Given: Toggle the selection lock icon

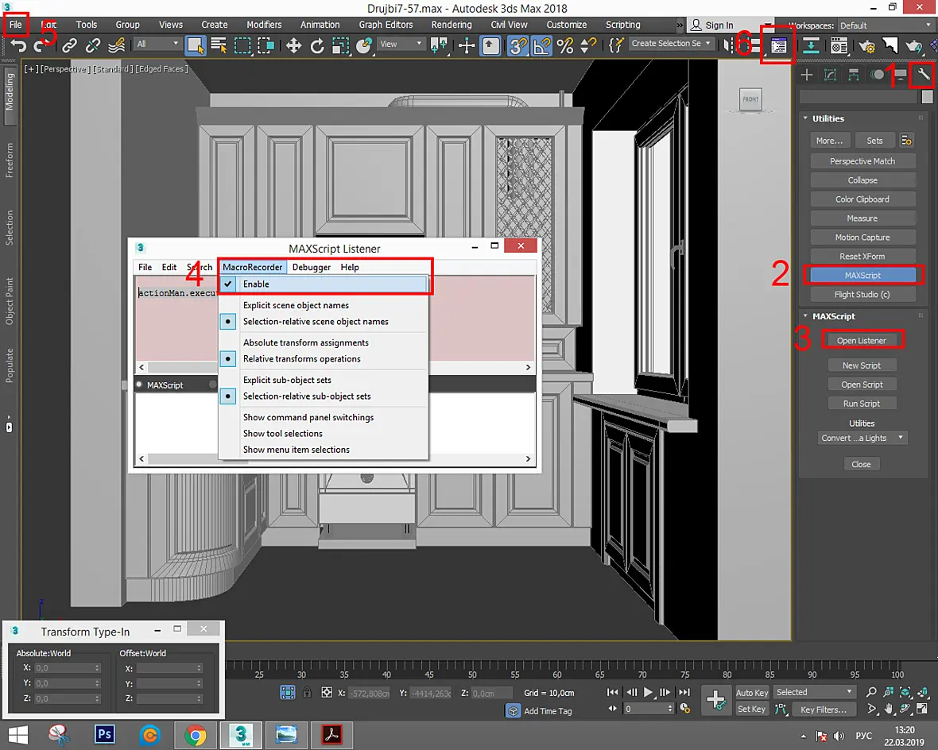Looking at the screenshot, I should [x=307, y=693].
